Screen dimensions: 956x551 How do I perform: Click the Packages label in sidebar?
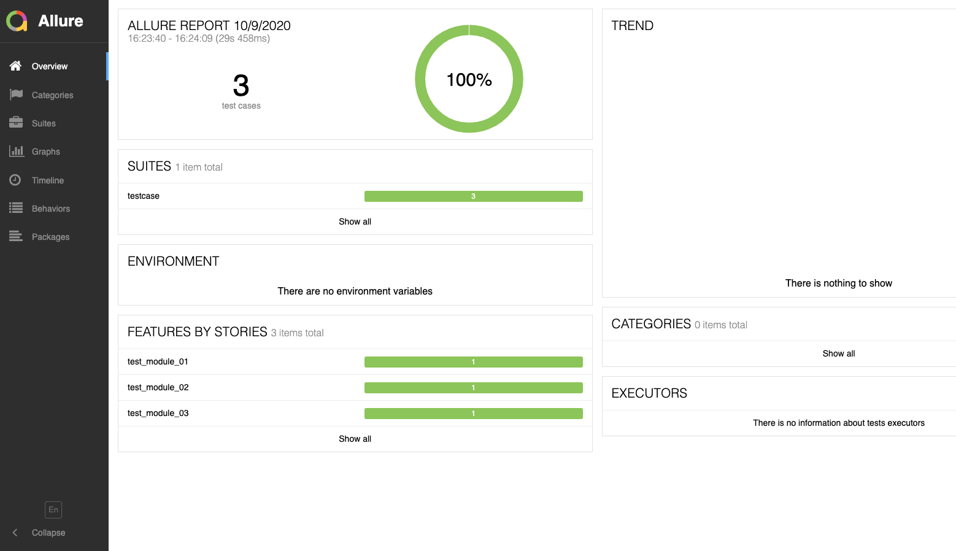50,237
